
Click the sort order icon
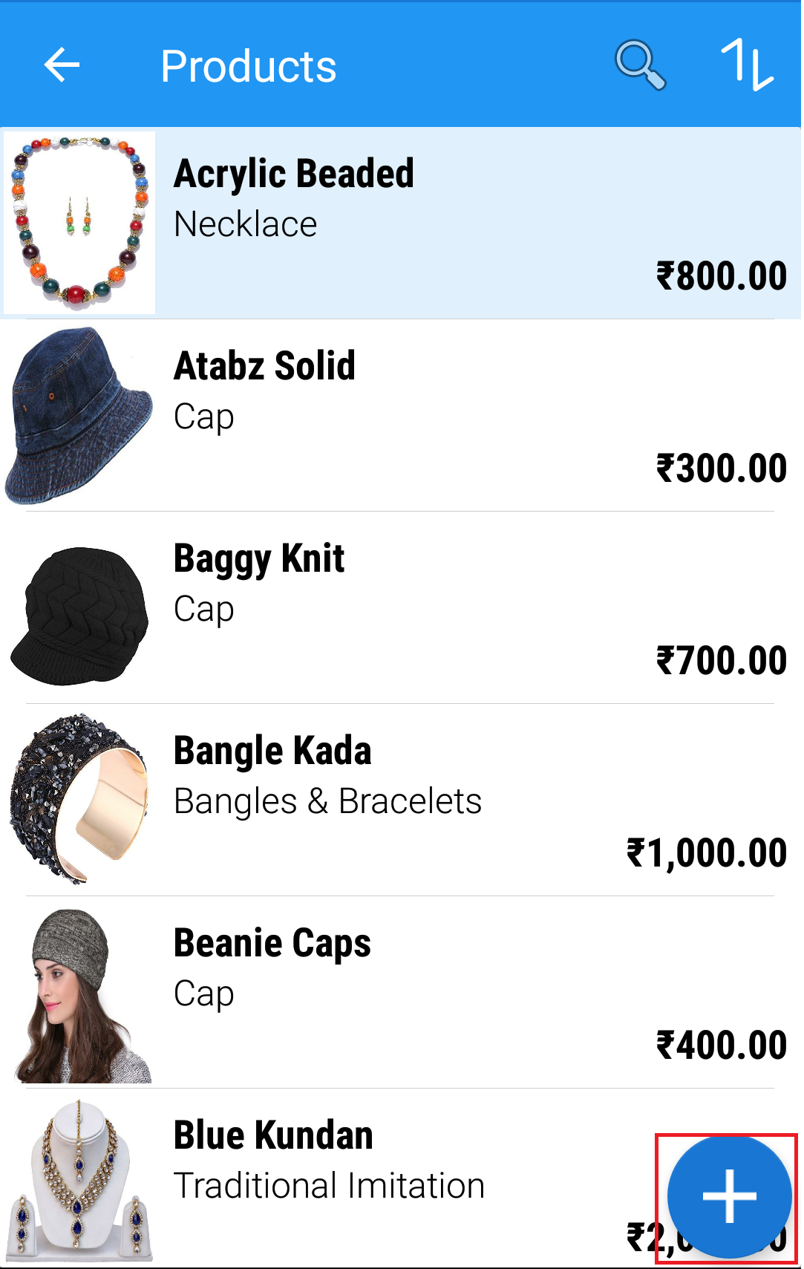point(746,65)
